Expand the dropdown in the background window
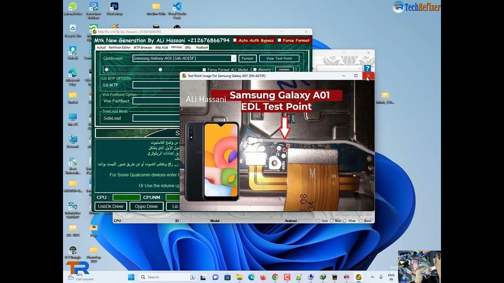 [359, 68]
